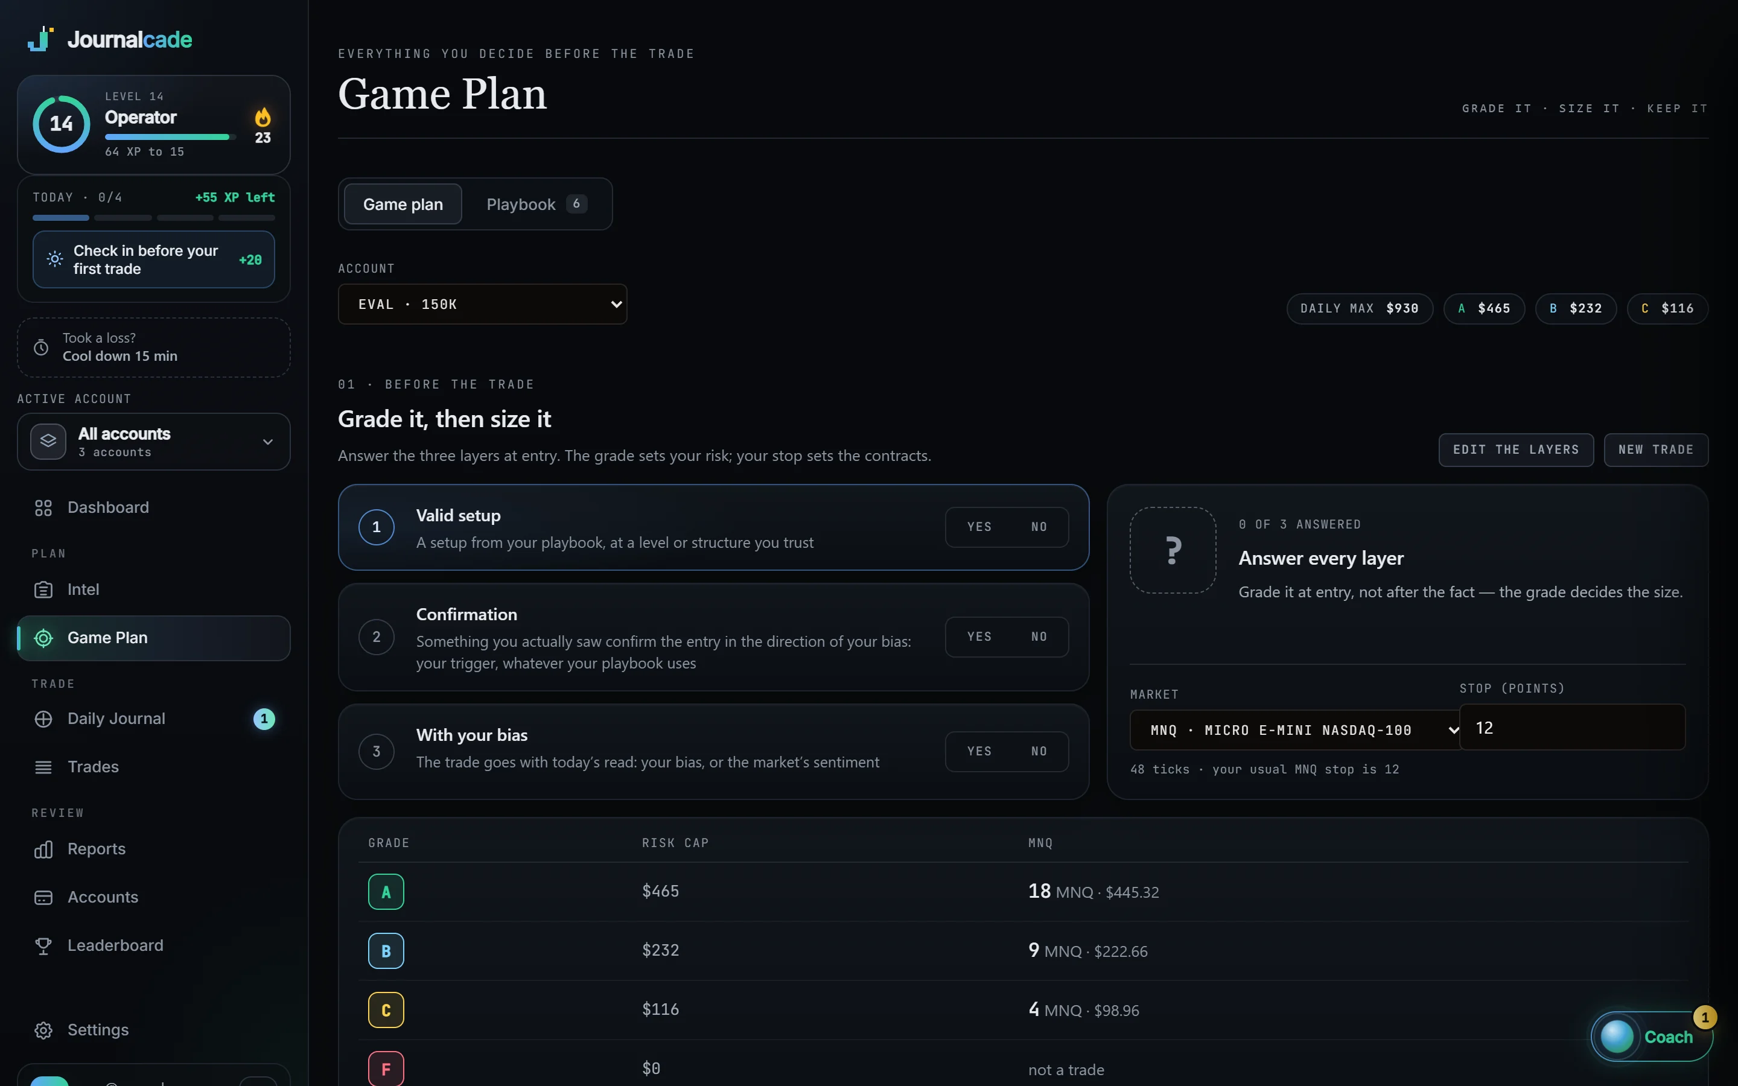1738x1086 pixels.
Task: Click the streak flame icon
Action: (263, 116)
